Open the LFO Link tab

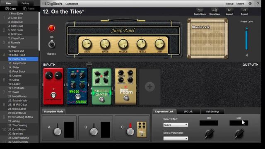click(x=188, y=111)
